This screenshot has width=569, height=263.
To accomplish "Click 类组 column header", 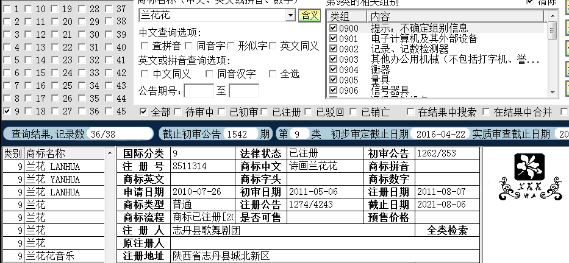I will pos(347,16).
